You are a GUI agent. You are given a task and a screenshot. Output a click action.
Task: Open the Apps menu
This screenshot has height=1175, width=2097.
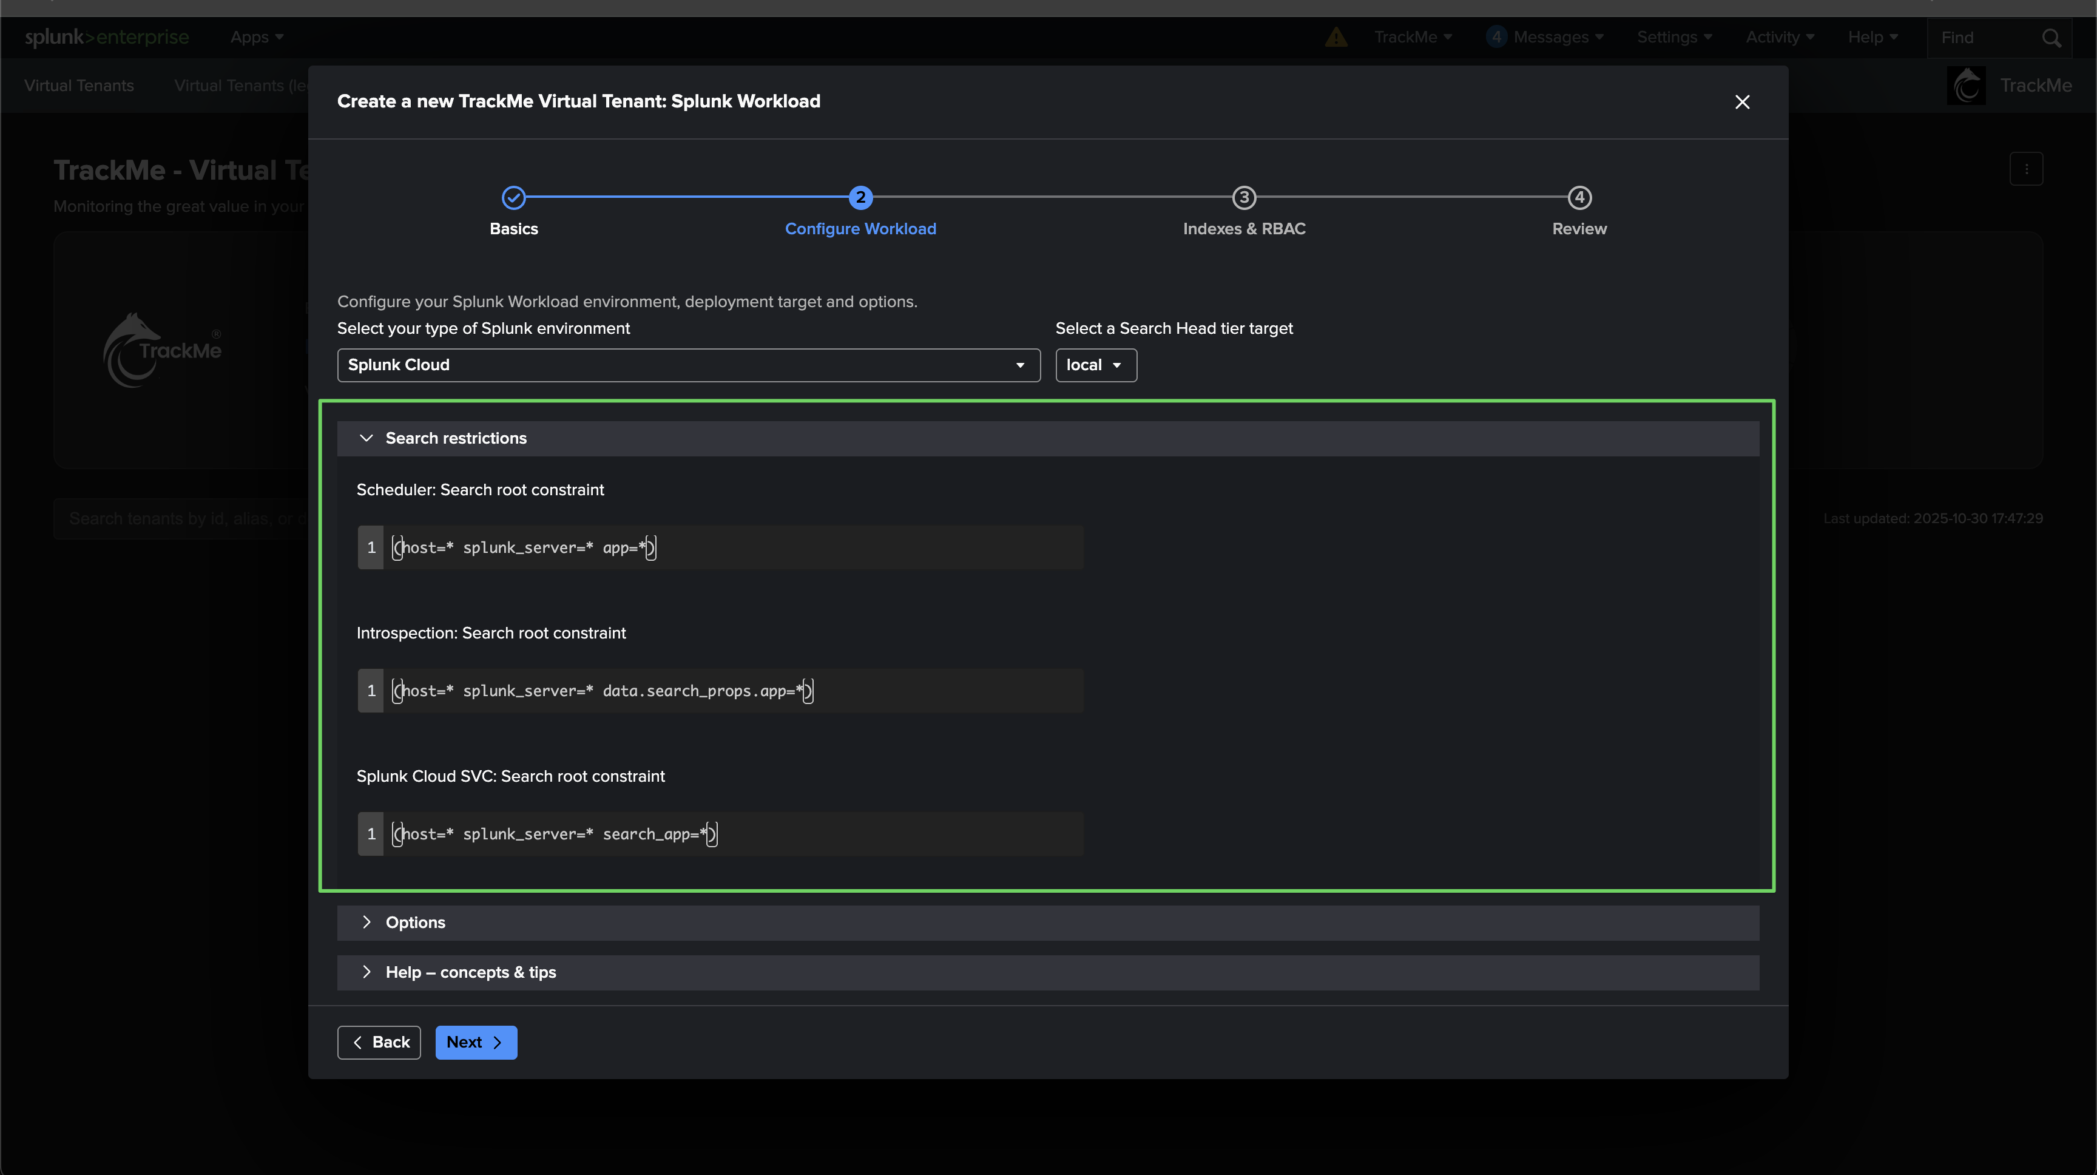257,38
